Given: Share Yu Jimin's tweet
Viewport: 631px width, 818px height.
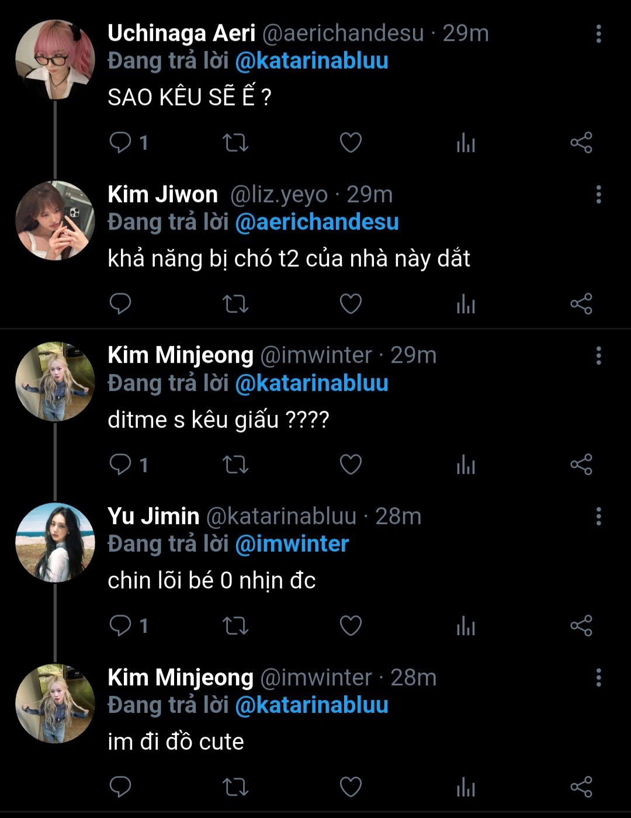Looking at the screenshot, I should coord(581,626).
